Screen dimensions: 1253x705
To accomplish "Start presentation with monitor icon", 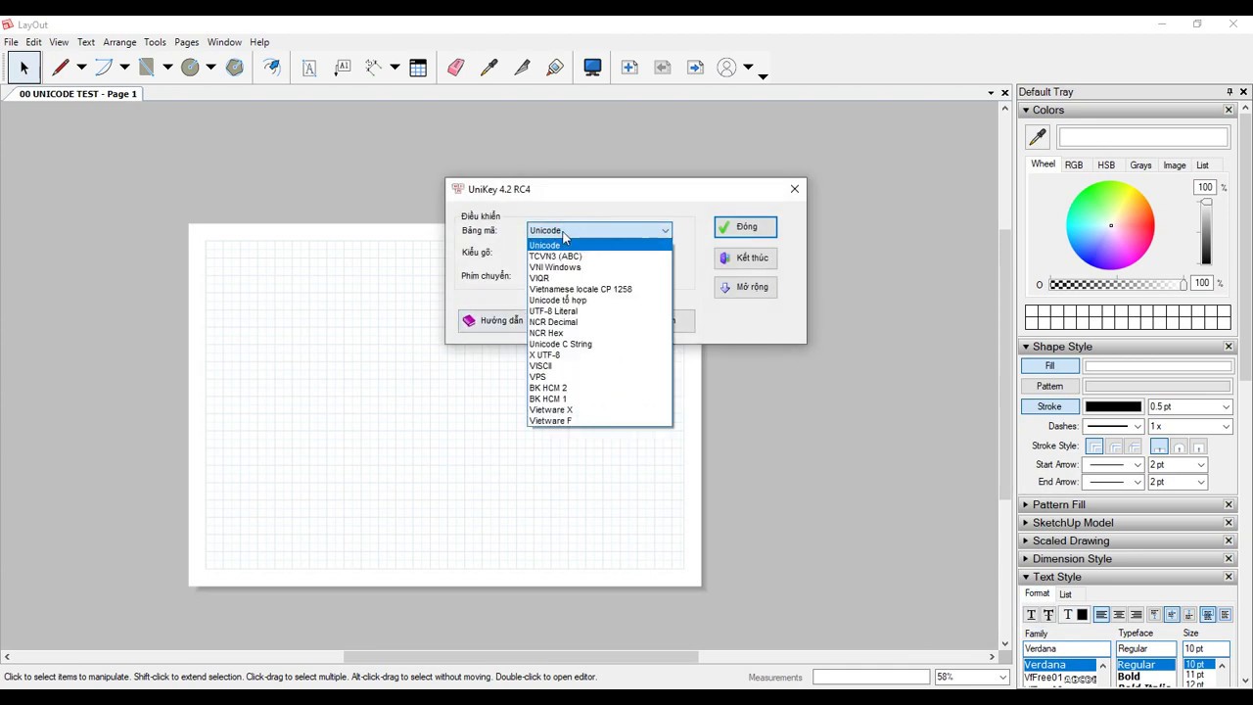I will (592, 68).
